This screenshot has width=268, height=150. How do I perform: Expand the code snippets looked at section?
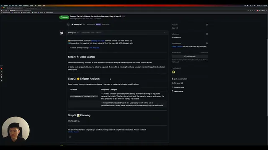click(116, 68)
